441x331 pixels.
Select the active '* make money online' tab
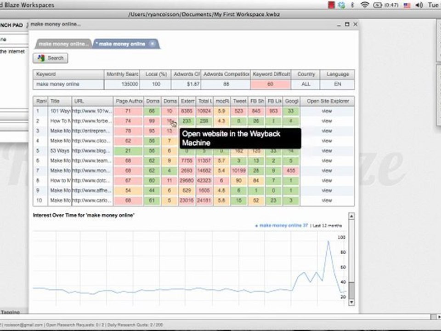(122, 44)
